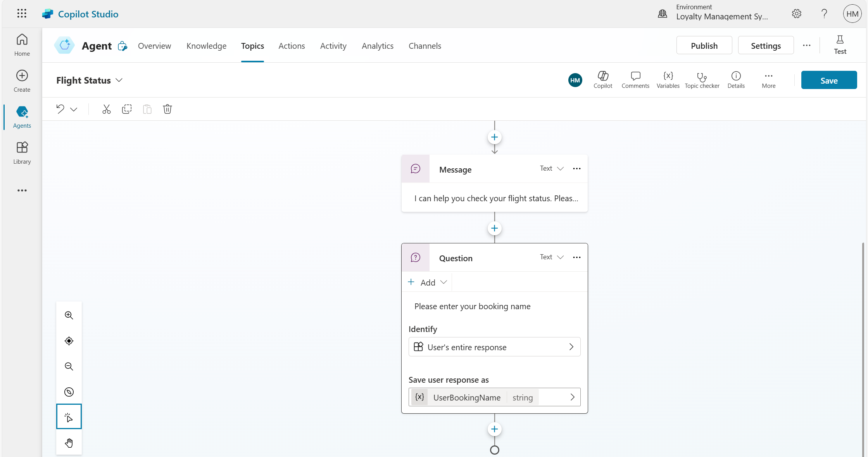Toggle the minimap icon
This screenshot has width=868, height=457.
(x=69, y=392)
